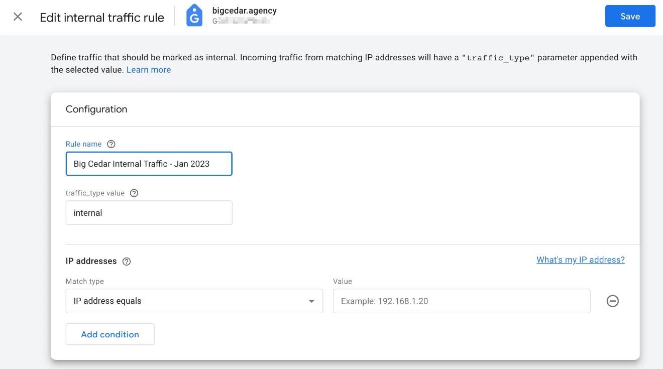Close the Edit internal traffic rule panel
The image size is (663, 369).
click(x=18, y=17)
